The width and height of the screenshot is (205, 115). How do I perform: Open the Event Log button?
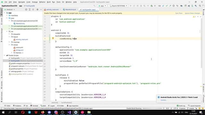[181, 106]
